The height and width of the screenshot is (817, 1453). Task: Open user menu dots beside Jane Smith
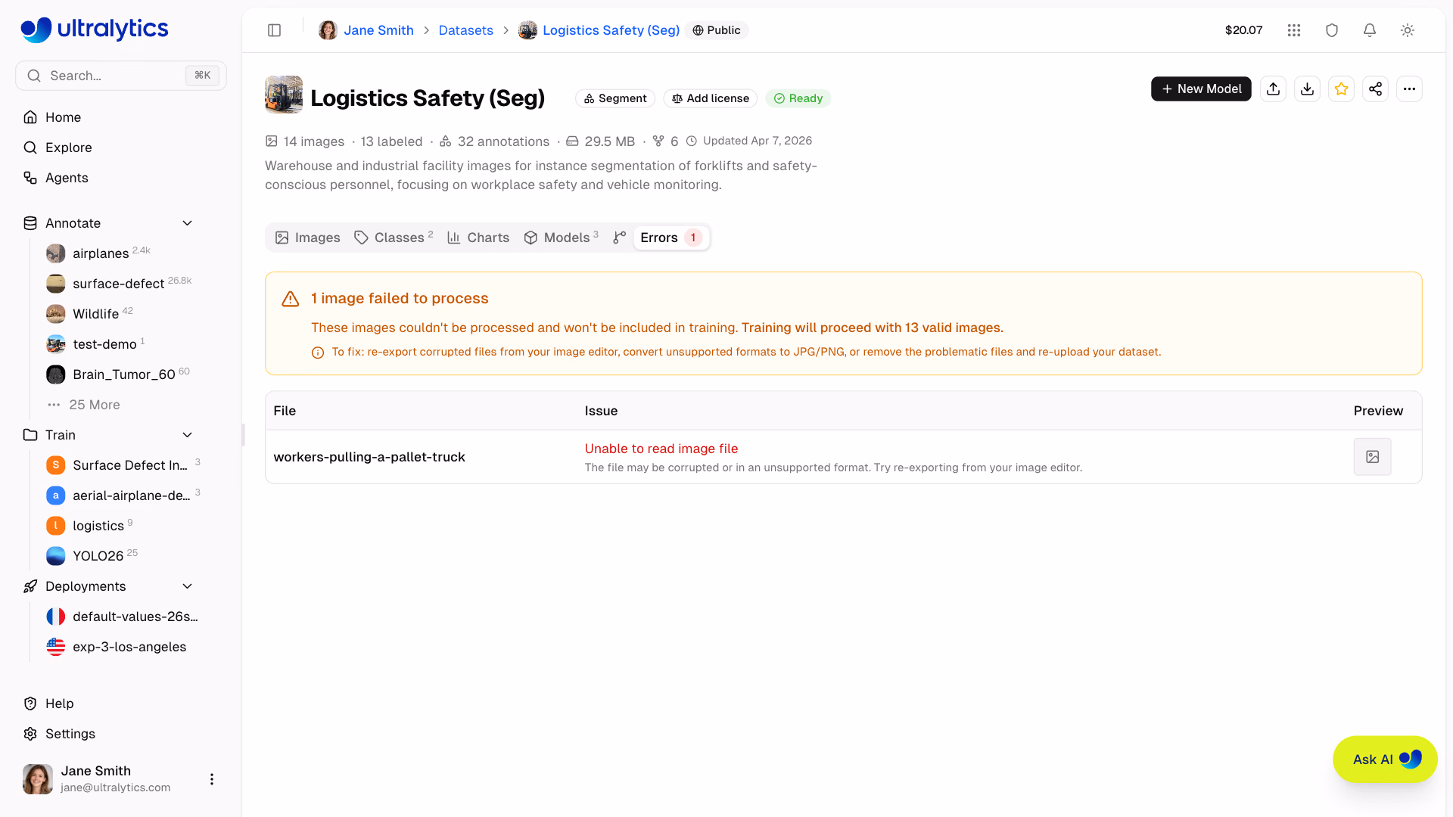212,779
